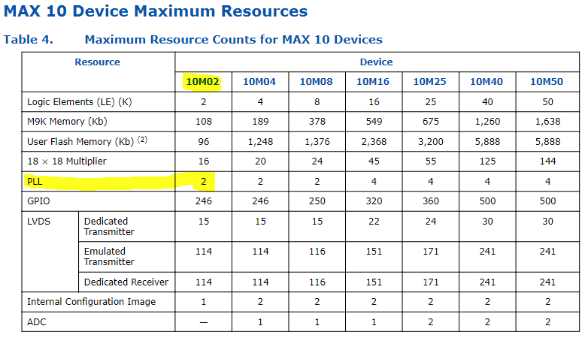Select Multiplier value 55 for 10M25
The width and height of the screenshot is (585, 338).
pos(431,161)
